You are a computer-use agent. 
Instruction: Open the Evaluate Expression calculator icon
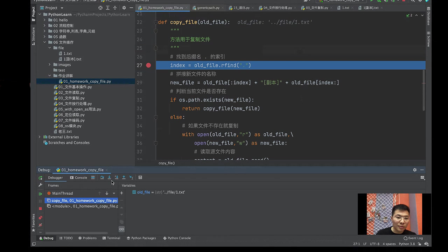pos(140,177)
